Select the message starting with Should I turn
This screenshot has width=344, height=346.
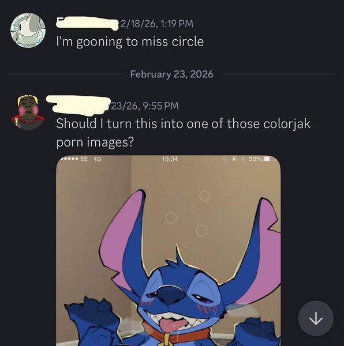183,133
